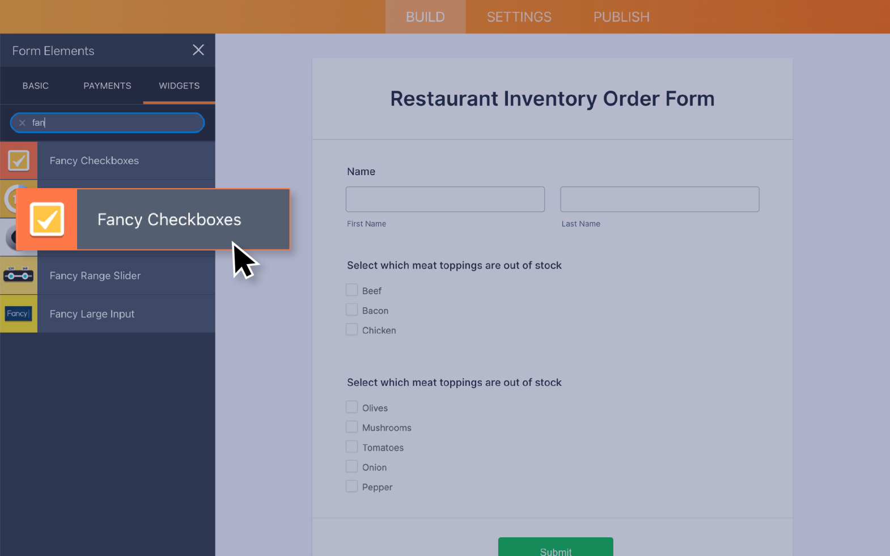Viewport: 890px width, 556px height.
Task: Enable the Mushrooms checkbox
Action: click(x=352, y=427)
